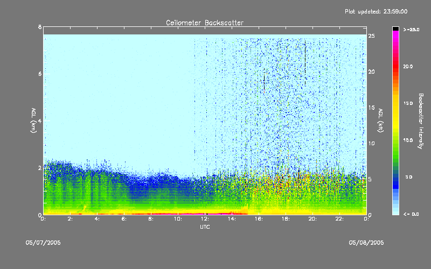Click the 'Ceilometer Backscatter' plot title
Image resolution: width=431 pixels, height=269 pixels.
[205, 23]
